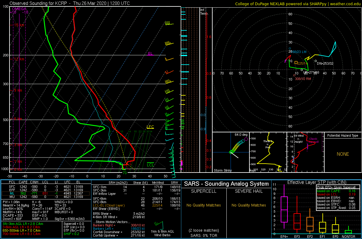The image size is (362, 239).
Task: Click the SEVERE HAIL column header
Action: (x=248, y=192)
